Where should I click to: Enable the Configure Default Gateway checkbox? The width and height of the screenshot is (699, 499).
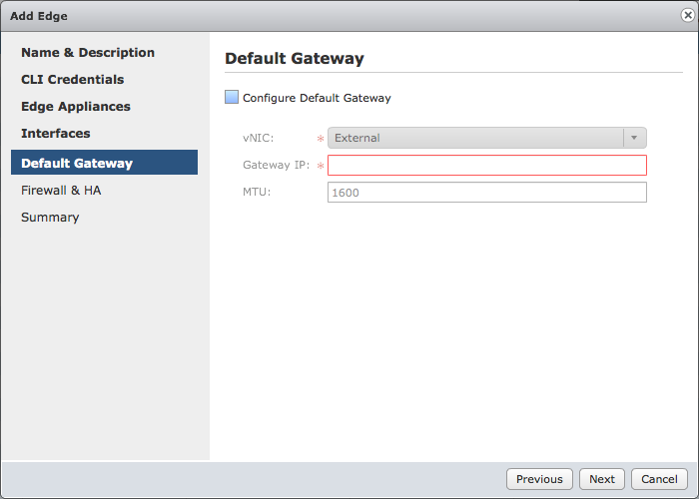pyautogui.click(x=232, y=97)
